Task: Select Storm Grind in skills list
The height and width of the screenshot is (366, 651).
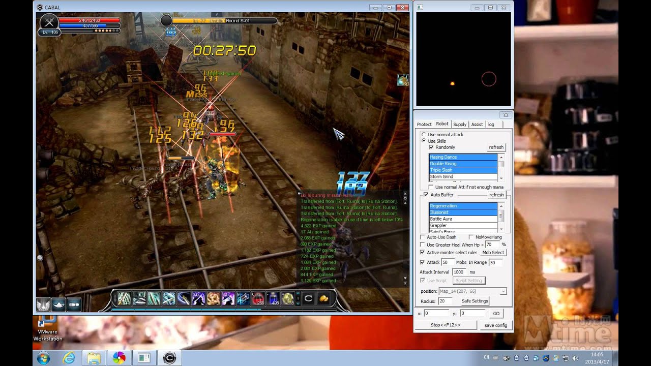Action: pos(463,176)
